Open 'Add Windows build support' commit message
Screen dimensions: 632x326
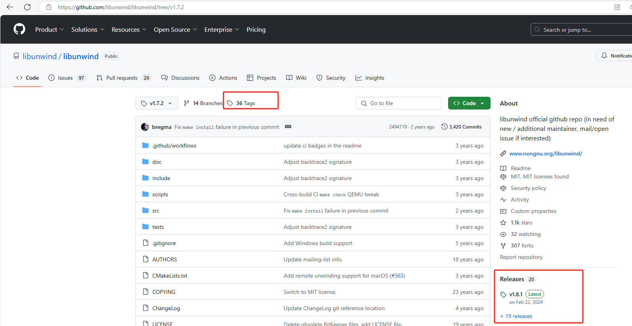pos(318,243)
